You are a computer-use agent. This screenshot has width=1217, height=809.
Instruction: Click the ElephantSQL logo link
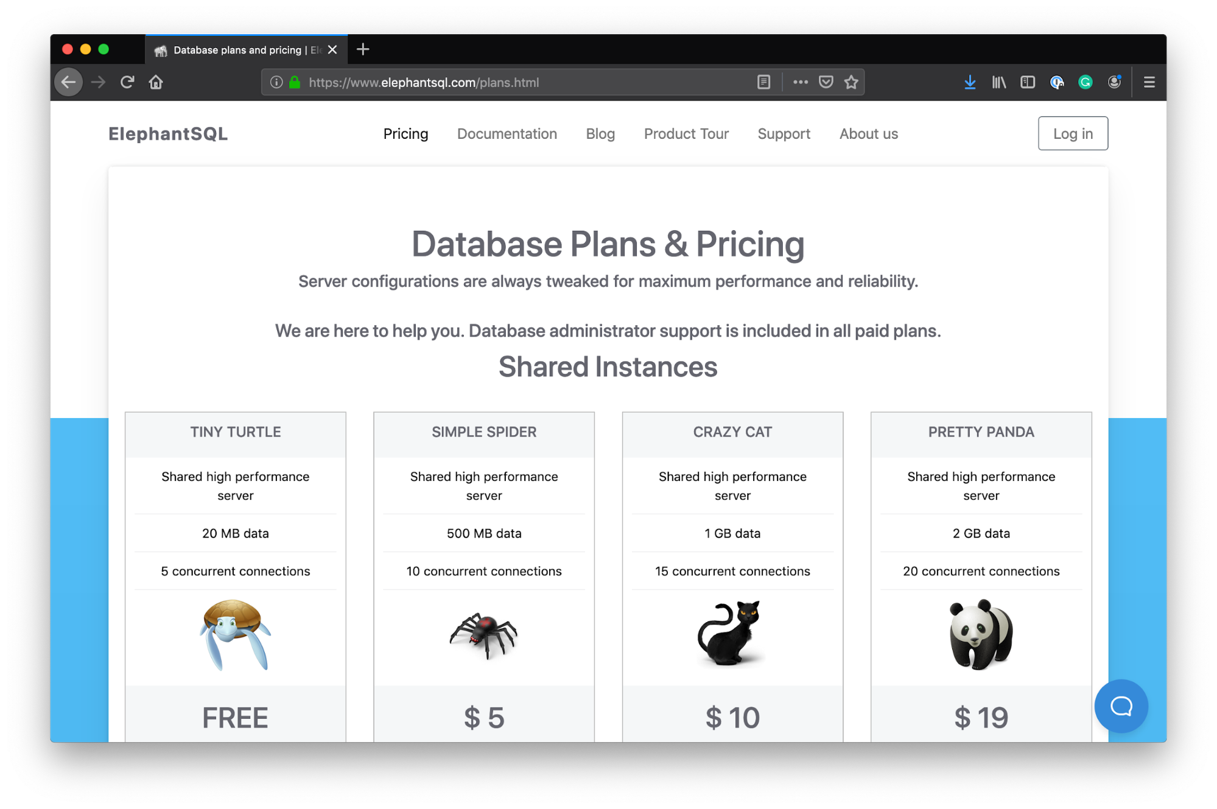coord(168,134)
